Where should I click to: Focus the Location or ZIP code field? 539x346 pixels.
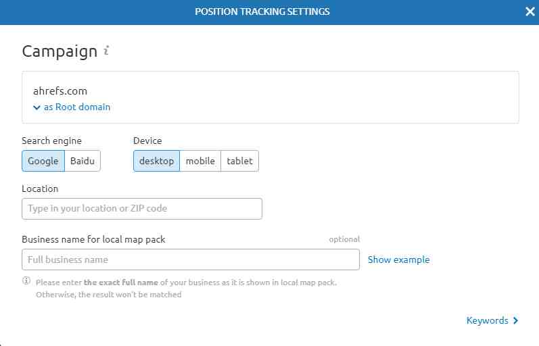coord(142,208)
